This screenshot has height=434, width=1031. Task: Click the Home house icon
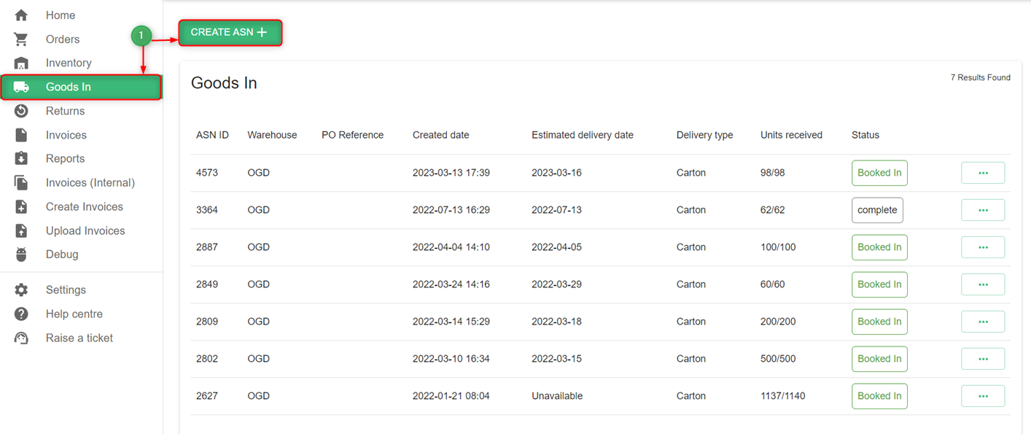coord(21,15)
